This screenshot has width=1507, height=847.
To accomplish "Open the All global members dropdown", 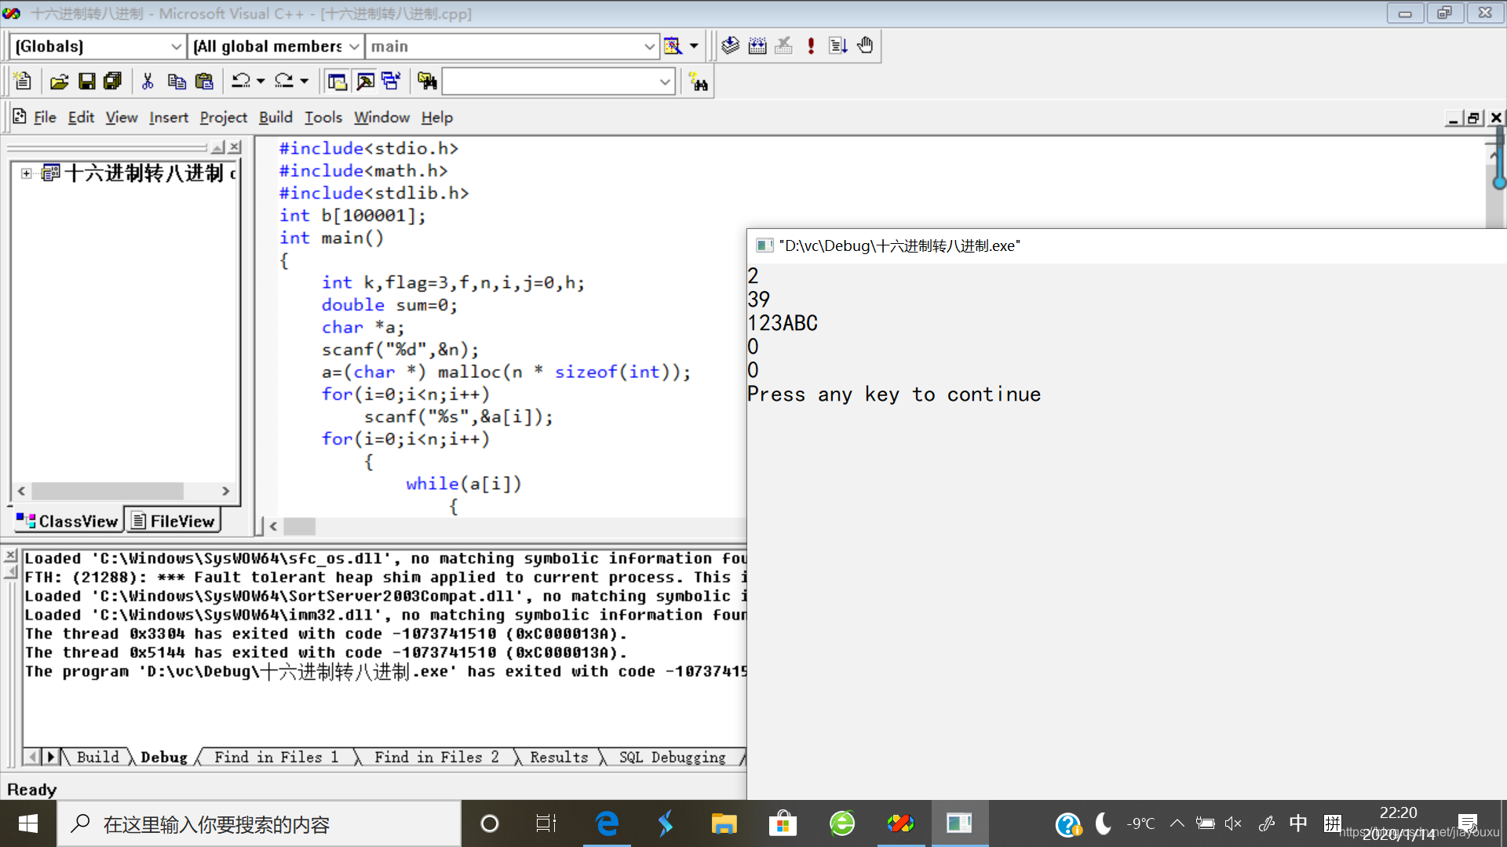I will pos(354,47).
